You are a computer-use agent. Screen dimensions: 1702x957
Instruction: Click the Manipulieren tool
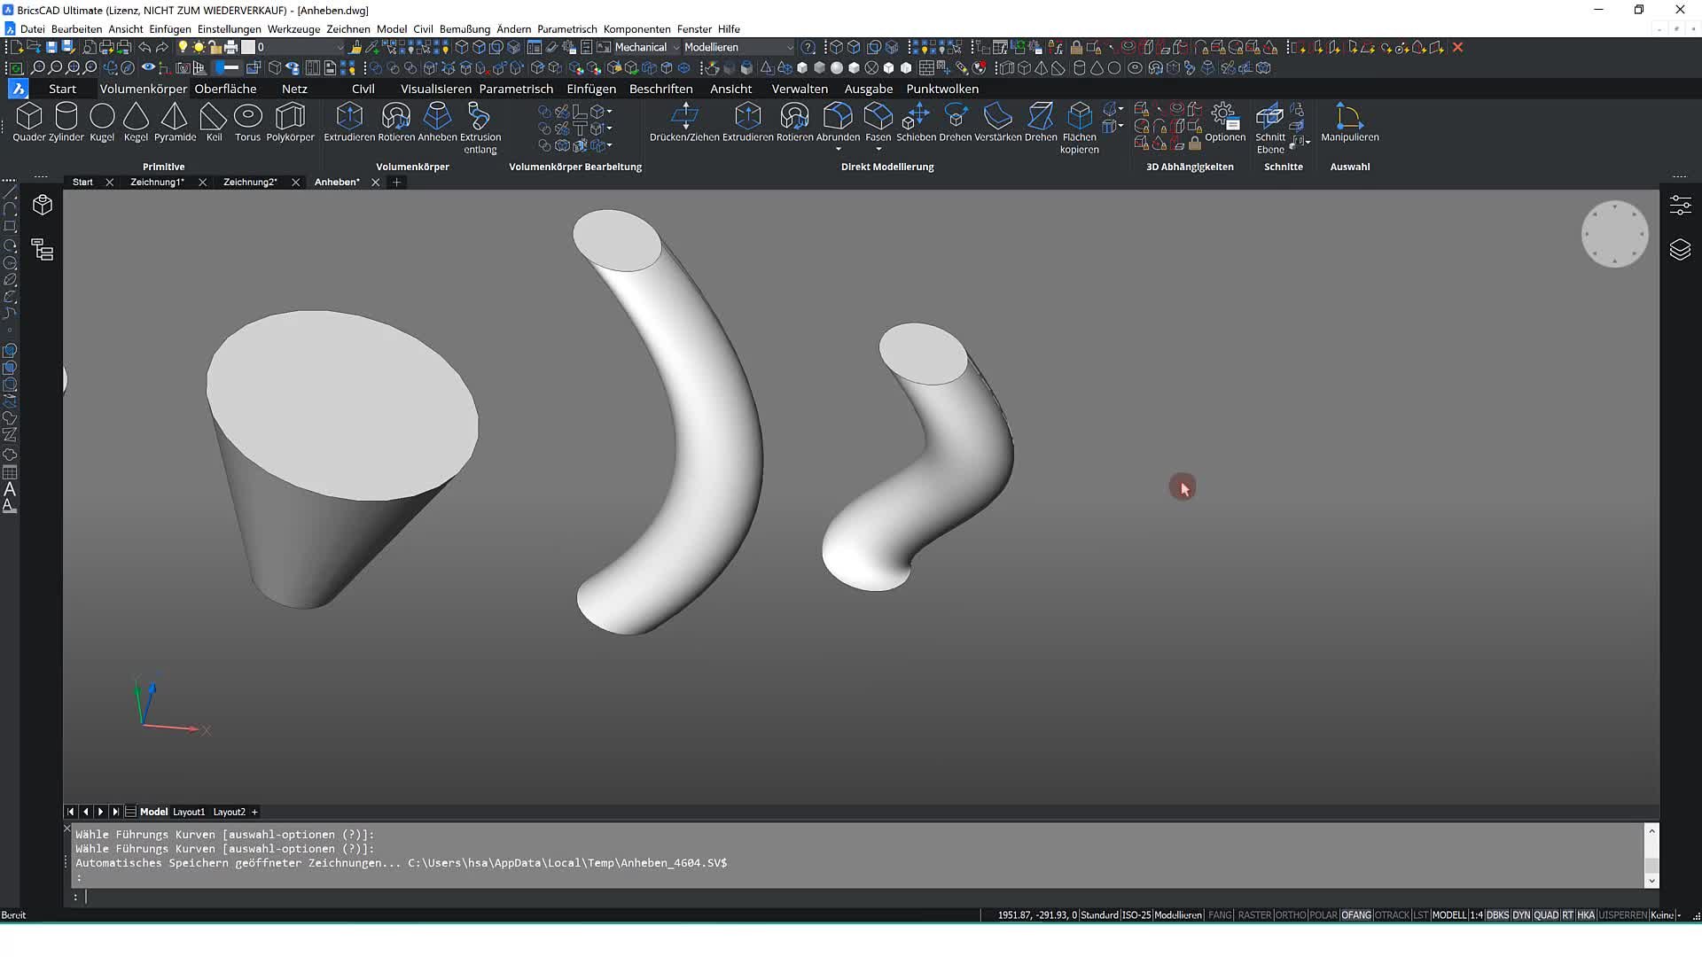1349,121
